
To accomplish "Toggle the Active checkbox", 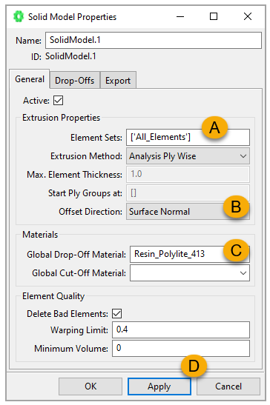I will pos(59,101).
